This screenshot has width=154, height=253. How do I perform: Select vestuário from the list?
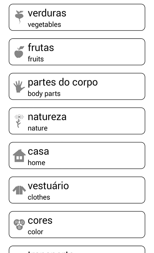(x=77, y=190)
